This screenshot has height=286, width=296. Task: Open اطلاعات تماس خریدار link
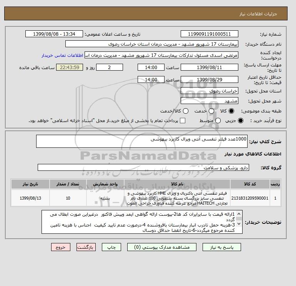pos(62,55)
